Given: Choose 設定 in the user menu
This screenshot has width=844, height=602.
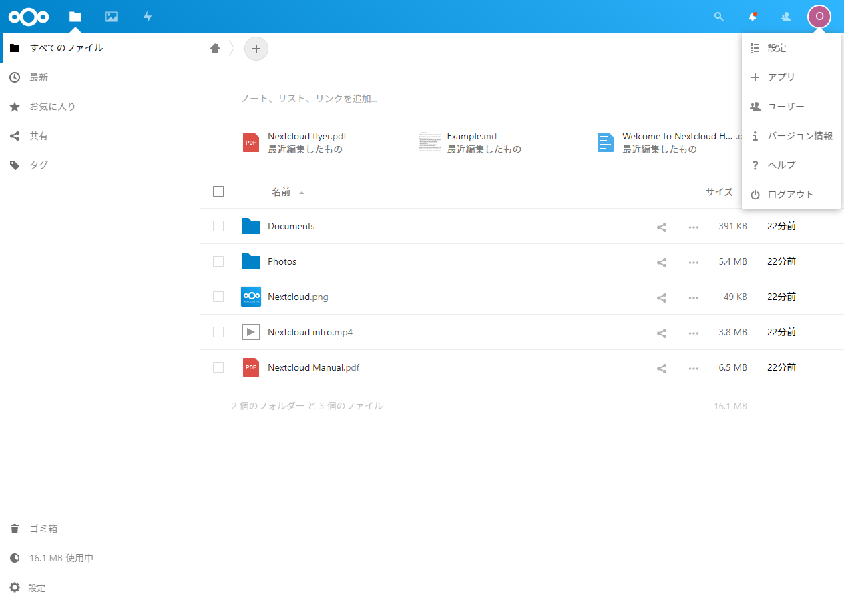Looking at the screenshot, I should (791, 48).
